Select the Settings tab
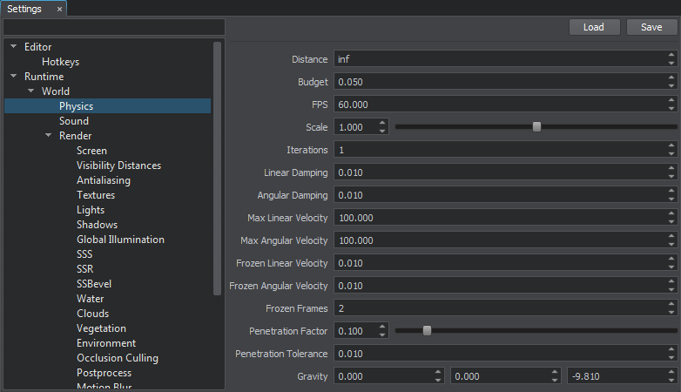This screenshot has height=392, width=681. pyautogui.click(x=24, y=9)
